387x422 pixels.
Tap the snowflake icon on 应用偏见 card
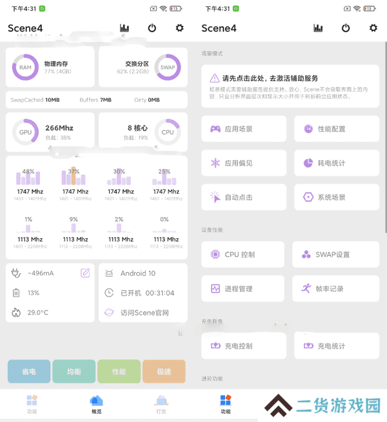pyautogui.click(x=215, y=163)
